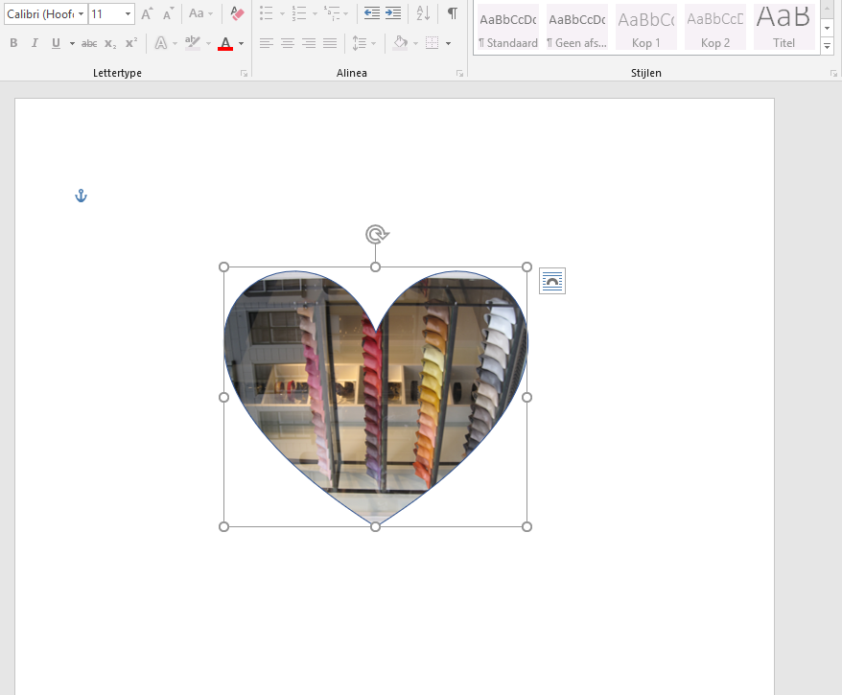Open Lettertype dialog launcher

tap(244, 74)
